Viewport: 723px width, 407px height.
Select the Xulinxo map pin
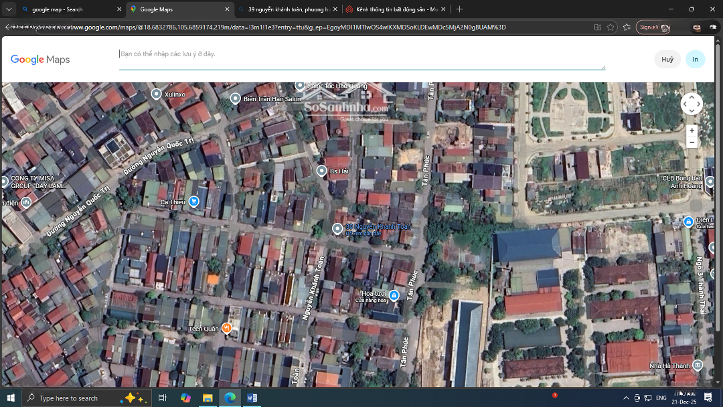[x=157, y=94]
